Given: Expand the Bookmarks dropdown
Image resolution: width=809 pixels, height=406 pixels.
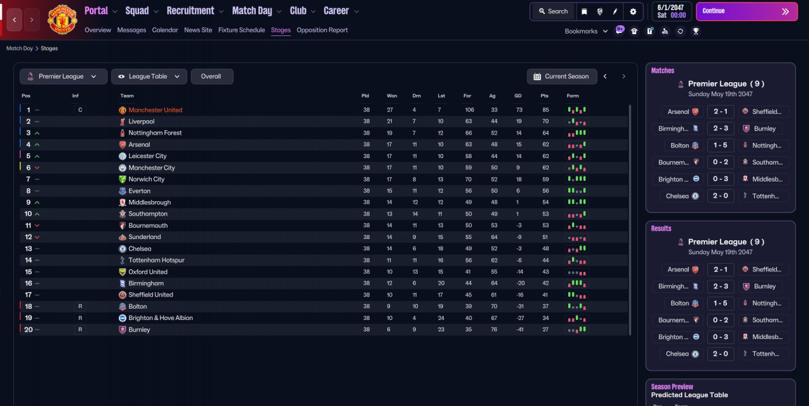Looking at the screenshot, I should pyautogui.click(x=586, y=31).
